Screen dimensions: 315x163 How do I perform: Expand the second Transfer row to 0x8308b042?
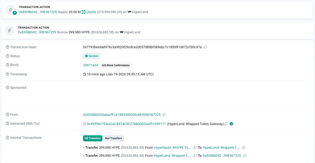tap(84, 155)
